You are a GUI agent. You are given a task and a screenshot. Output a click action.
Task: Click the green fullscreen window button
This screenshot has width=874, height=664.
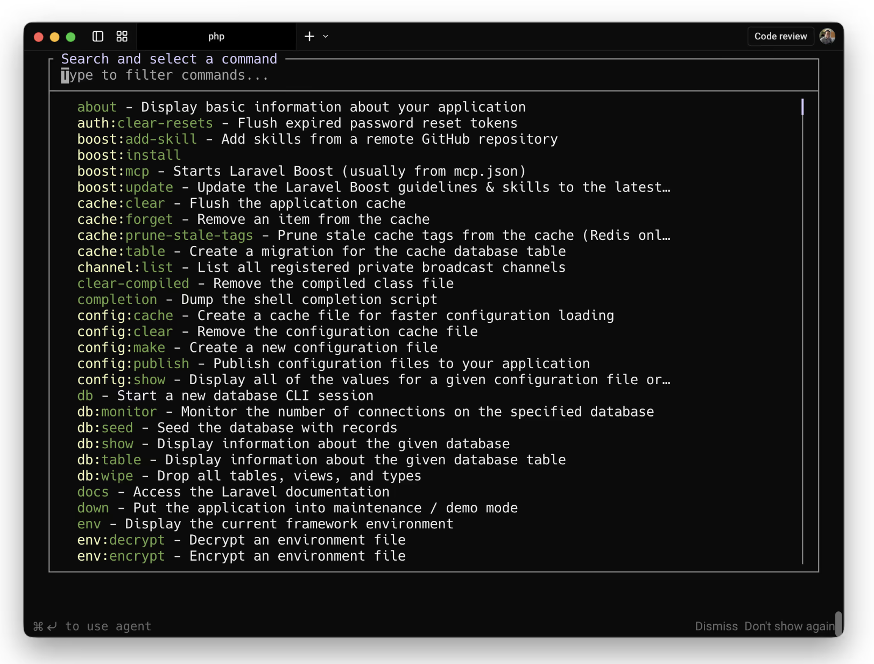coord(71,37)
